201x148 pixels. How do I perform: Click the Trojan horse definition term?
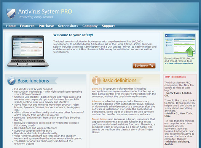(x=99, y=119)
